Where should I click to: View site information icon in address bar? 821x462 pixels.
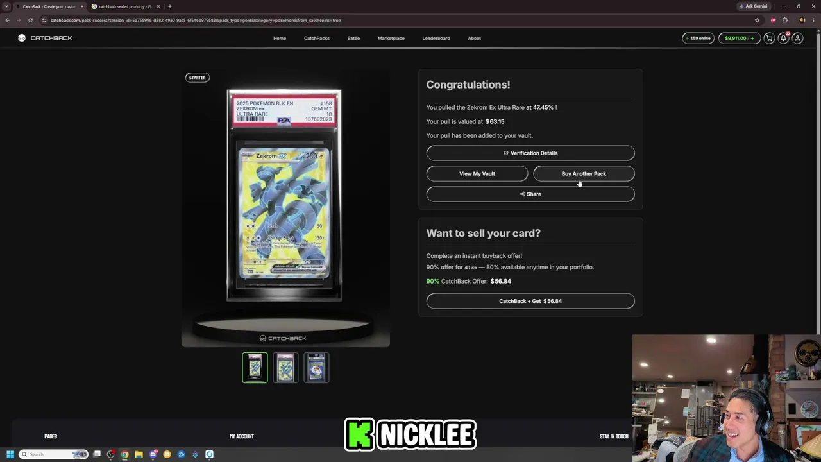(x=44, y=20)
